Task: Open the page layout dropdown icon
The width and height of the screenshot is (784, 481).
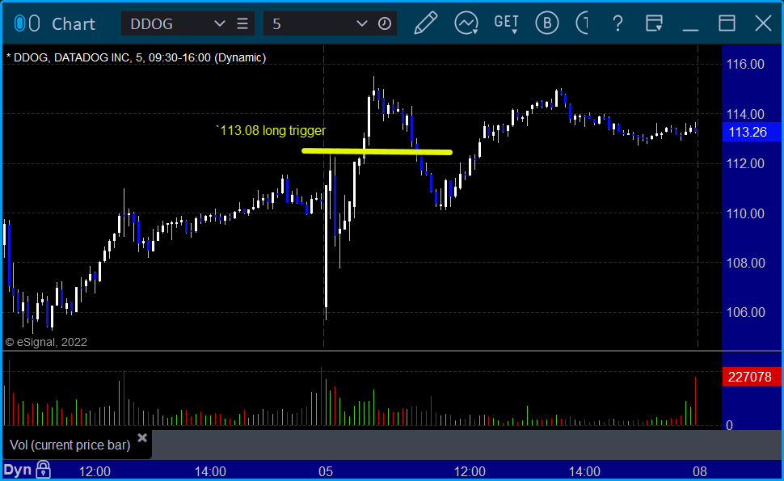Action: [x=654, y=23]
